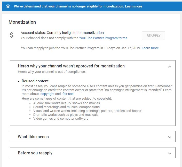The image size is (182, 167).
Task: Click the dollar sign monetization icon
Action: pyautogui.click(x=12, y=35)
